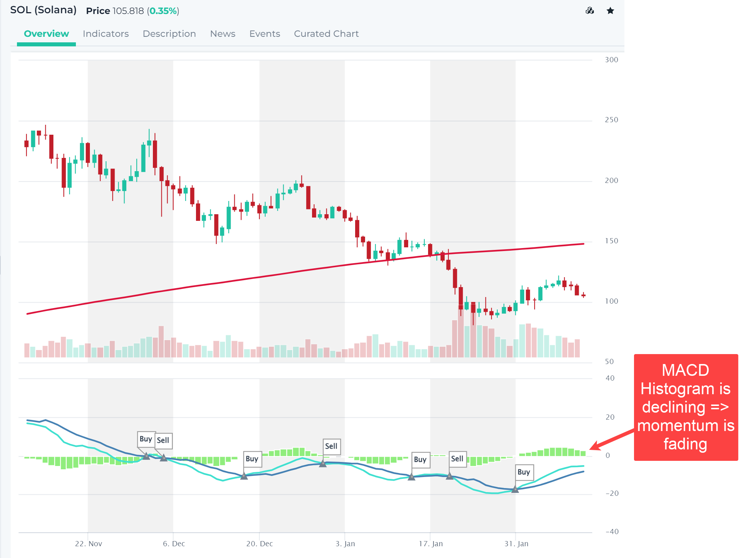739x558 pixels.
Task: Open the Events tab
Action: [x=265, y=34]
